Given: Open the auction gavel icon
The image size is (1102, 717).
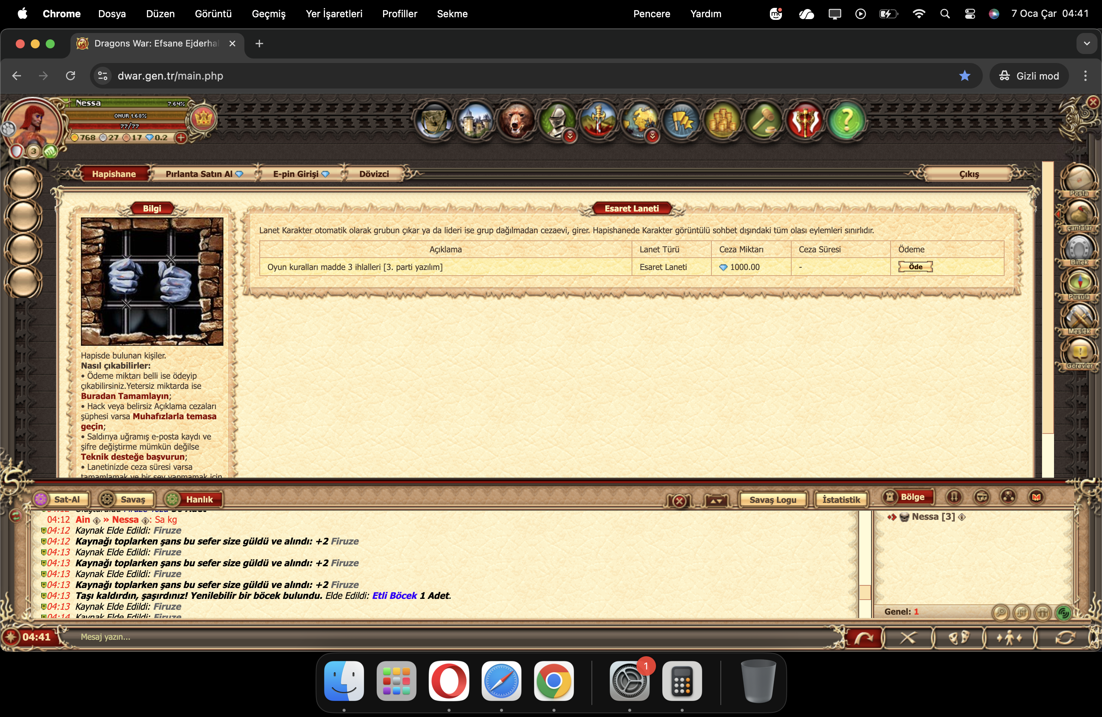Looking at the screenshot, I should 764,120.
